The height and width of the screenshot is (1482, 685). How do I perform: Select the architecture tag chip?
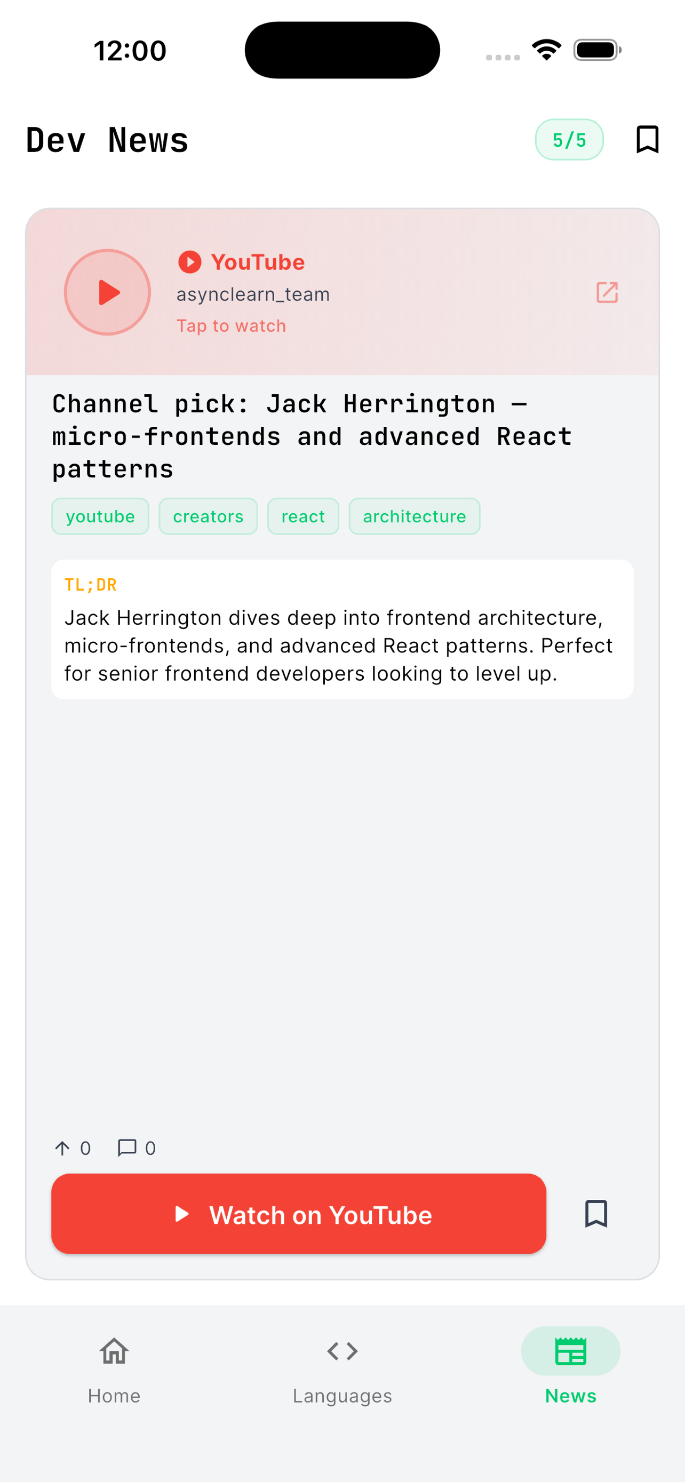414,516
